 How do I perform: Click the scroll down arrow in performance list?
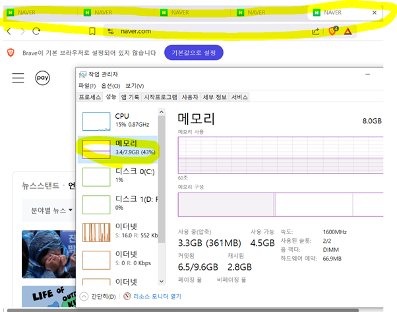pos(162,282)
